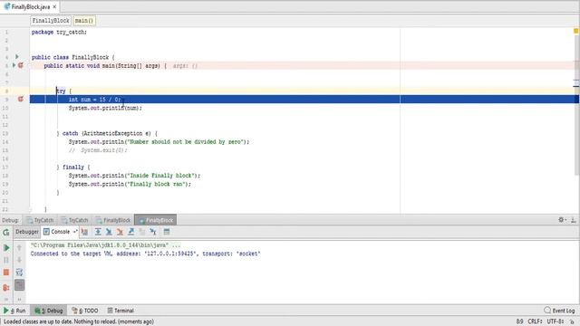Click "Loaded classes are up to date" status message
This screenshot has height=326, width=580.
pyautogui.click(x=79, y=321)
